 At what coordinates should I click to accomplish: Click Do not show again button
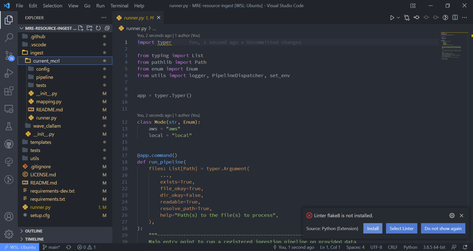point(443,228)
